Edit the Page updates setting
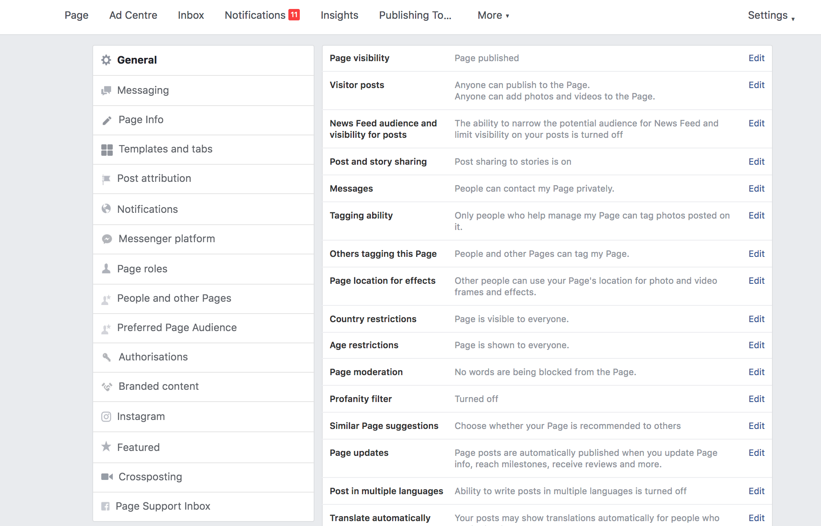The image size is (821, 526). [756, 453]
